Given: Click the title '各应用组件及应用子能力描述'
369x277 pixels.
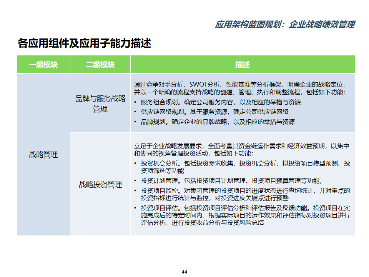Looking at the screenshot, I should (x=84, y=43).
